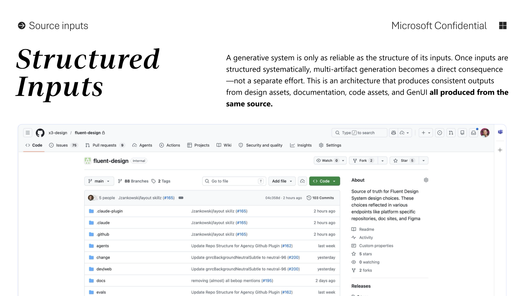Open the .claude-plugin folder

click(109, 211)
